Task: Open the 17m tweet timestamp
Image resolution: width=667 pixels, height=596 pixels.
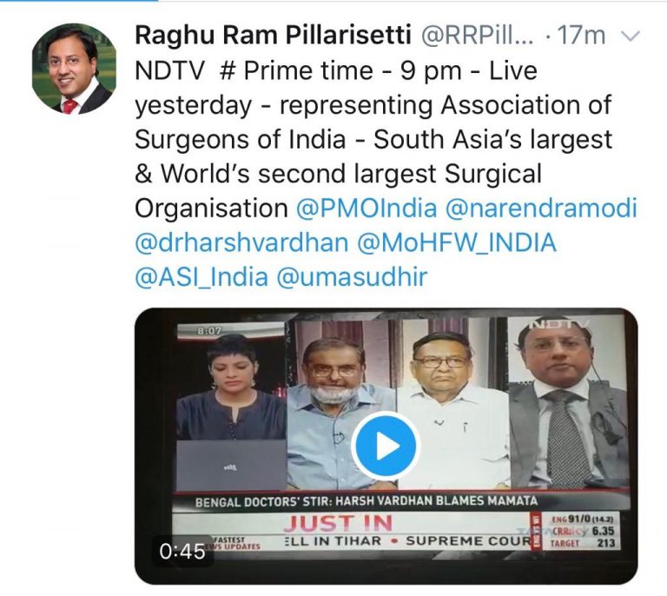Action: (581, 36)
